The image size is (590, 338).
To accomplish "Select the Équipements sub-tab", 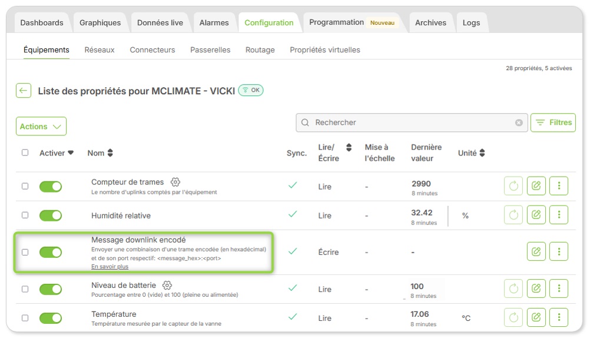I will [x=47, y=49].
